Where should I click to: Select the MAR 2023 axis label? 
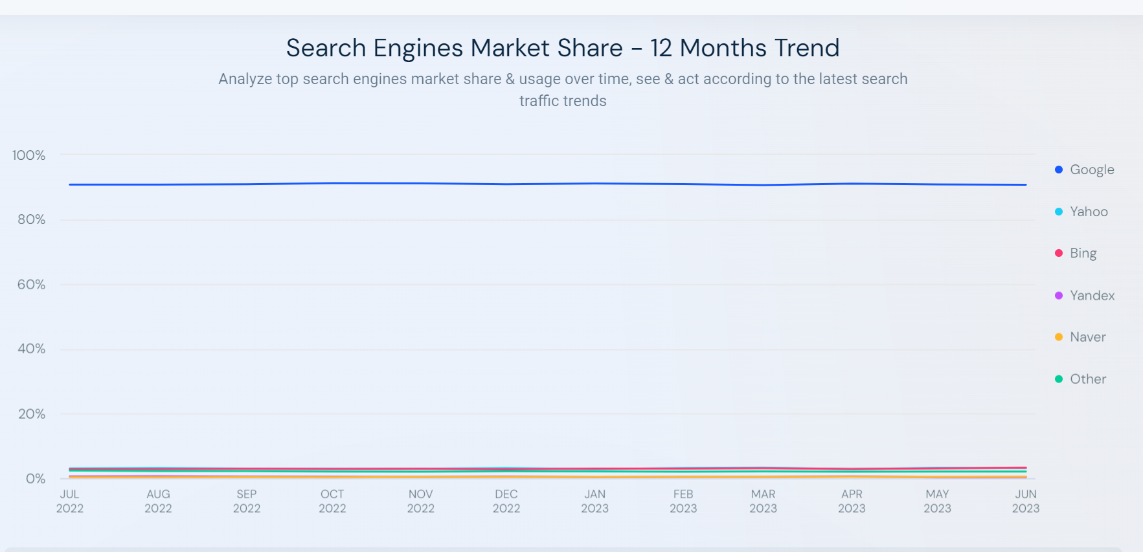763,501
